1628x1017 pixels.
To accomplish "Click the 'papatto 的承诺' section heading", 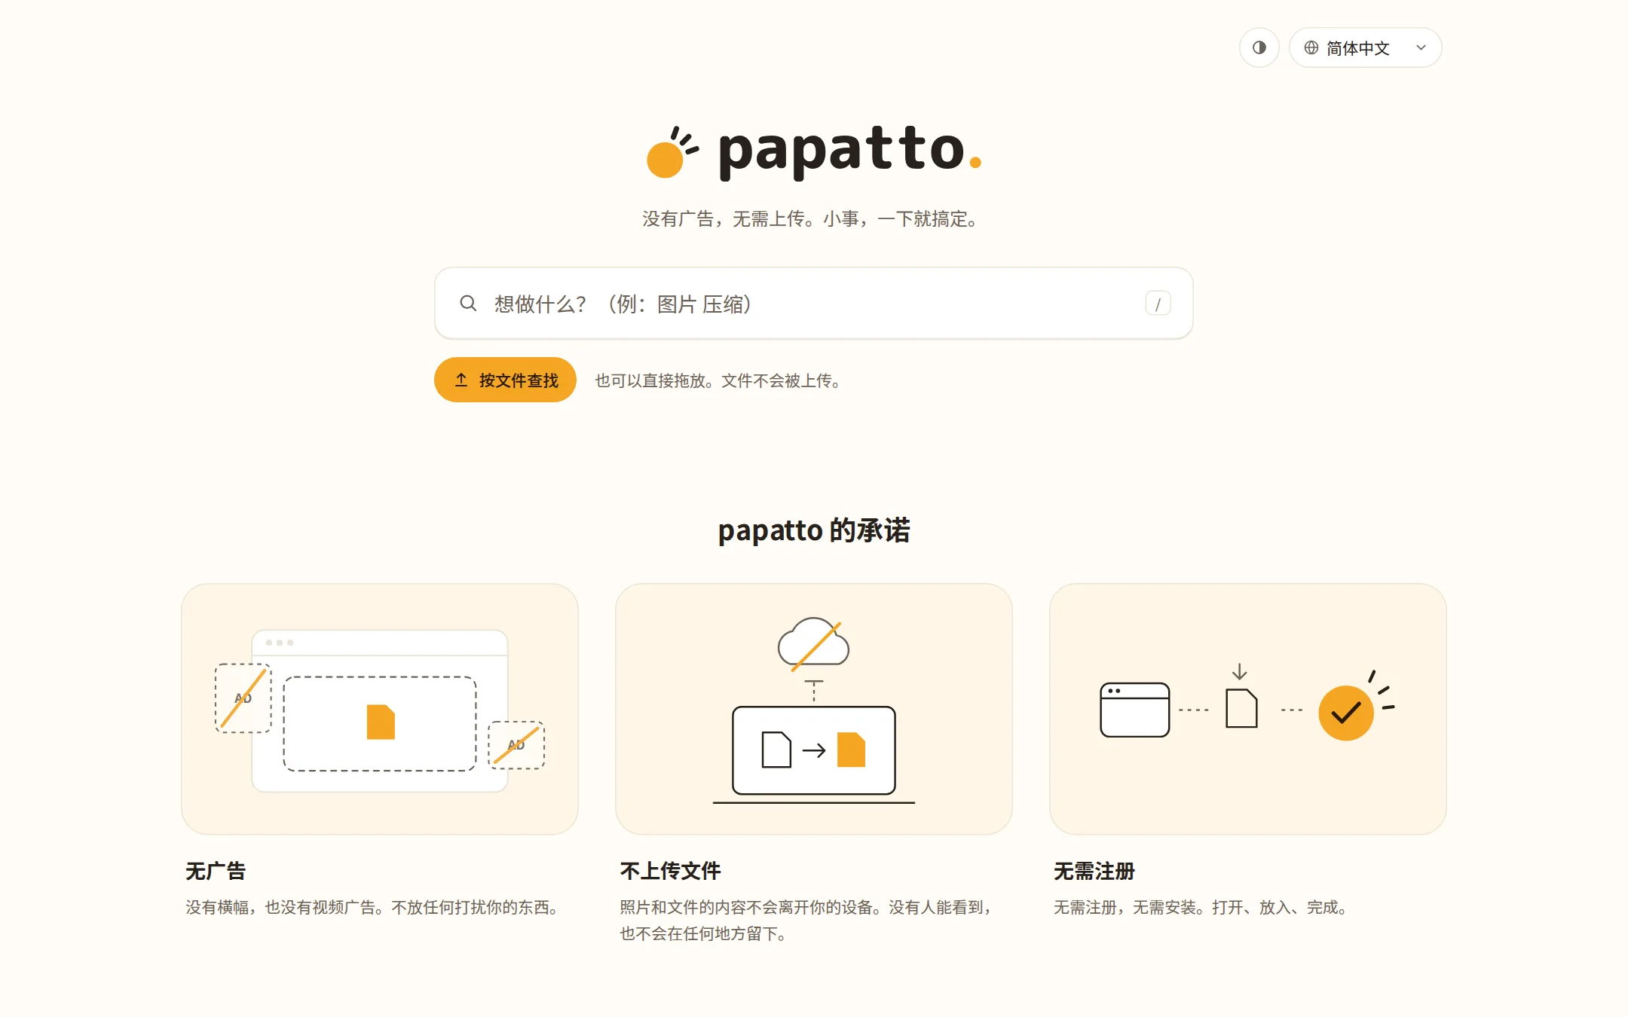I will pos(814,530).
